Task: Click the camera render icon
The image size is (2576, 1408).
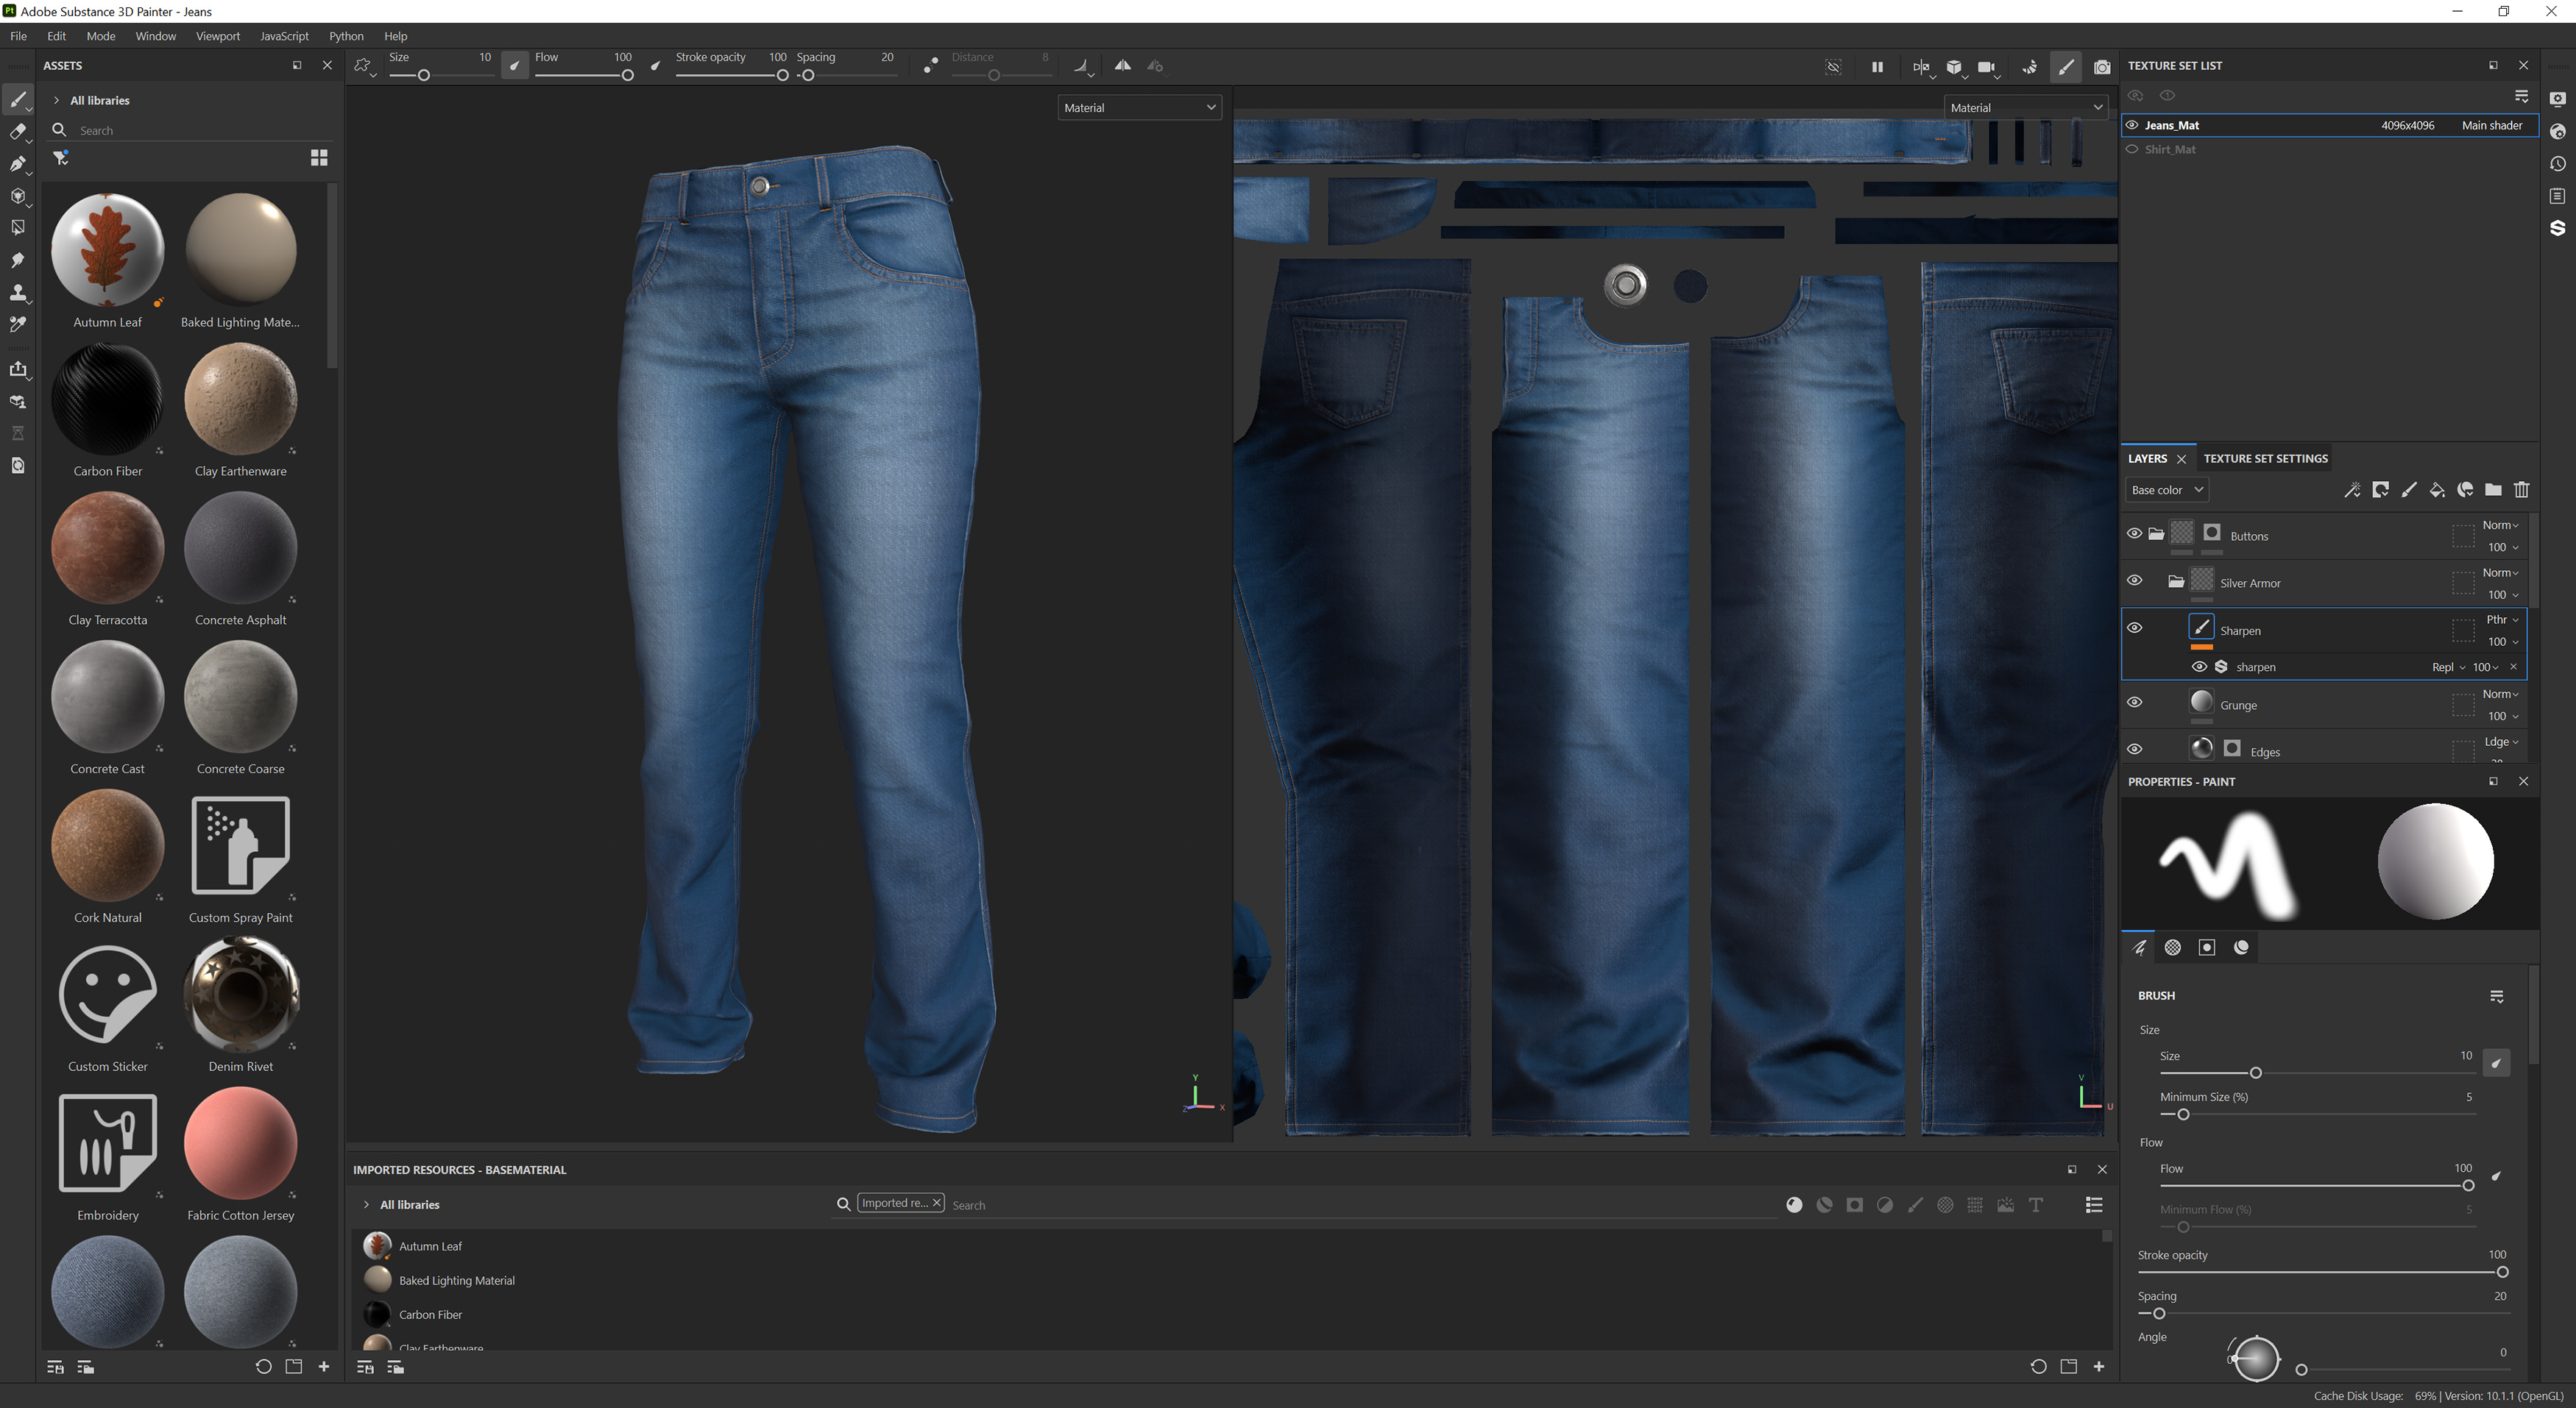Action: pyautogui.click(x=2101, y=67)
